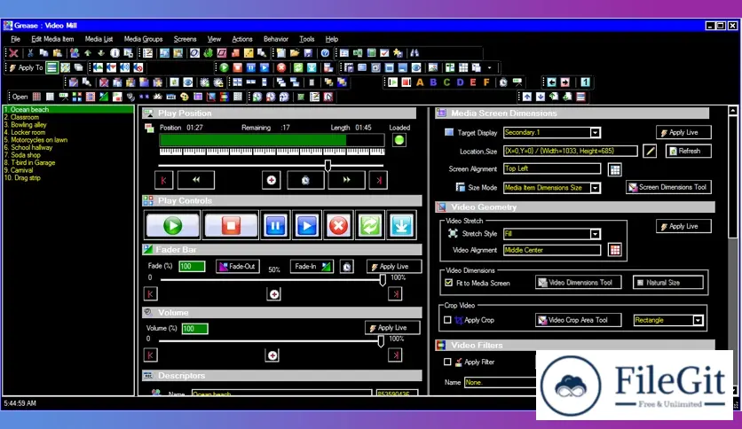Image resolution: width=742 pixels, height=429 pixels.
Task: Open the Video Alignment grid picker icon
Action: (615, 250)
